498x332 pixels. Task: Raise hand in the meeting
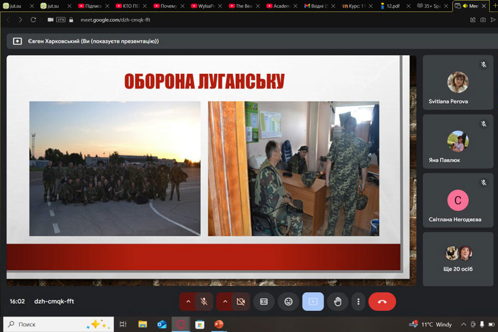tap(338, 302)
